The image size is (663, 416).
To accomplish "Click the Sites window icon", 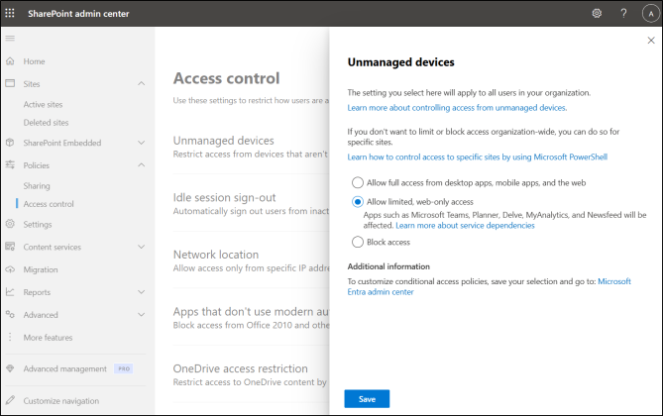I will coord(10,83).
